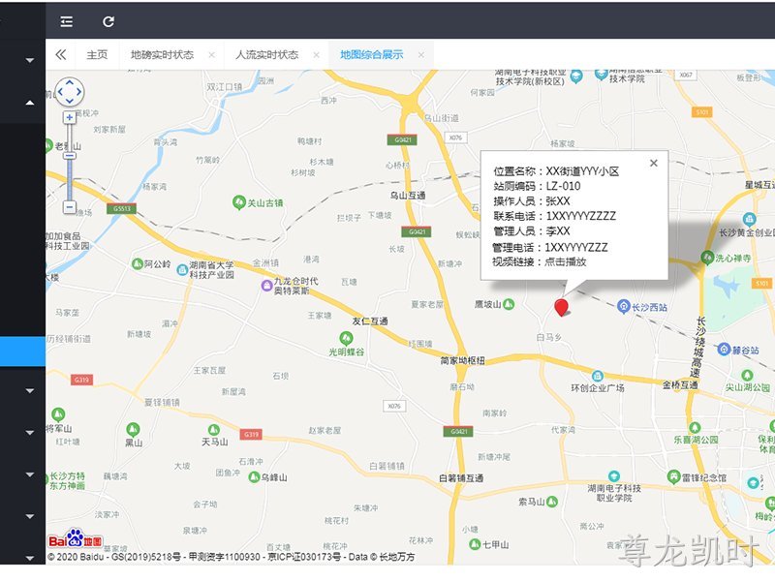Click the 长沙西站 station icon
775x581 pixels.
tap(624, 306)
